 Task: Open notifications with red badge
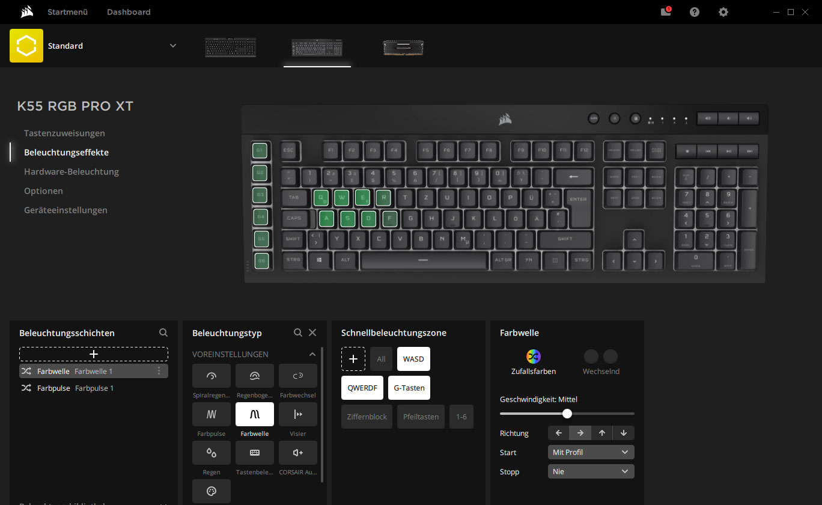tap(666, 11)
